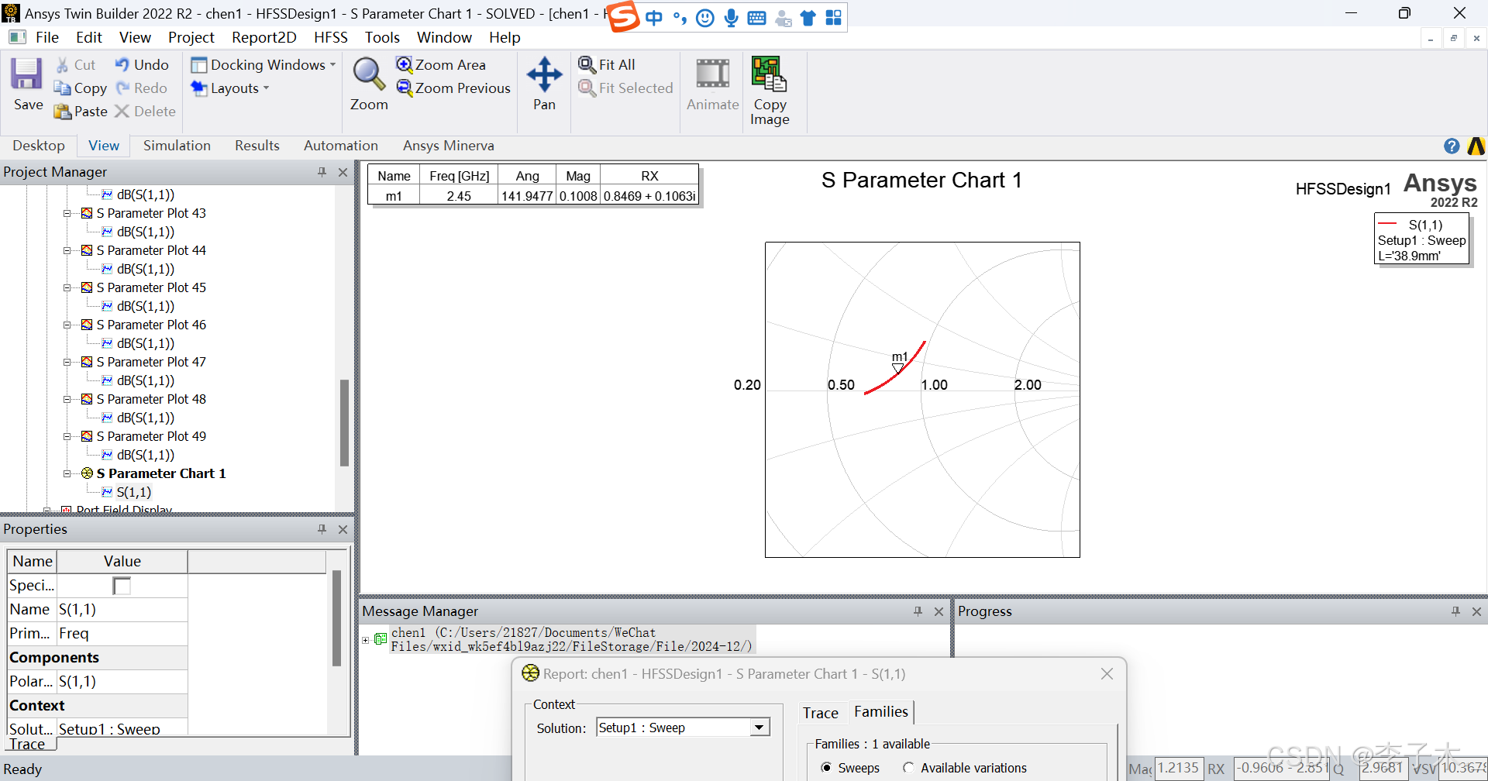Click the Zoom Previous icon
The height and width of the screenshot is (781, 1488).
tap(404, 88)
